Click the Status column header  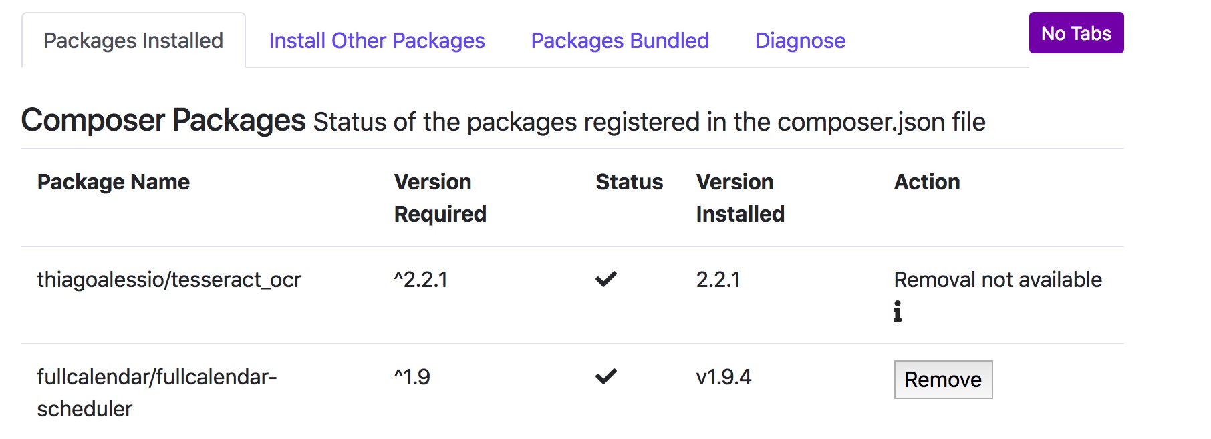(629, 182)
